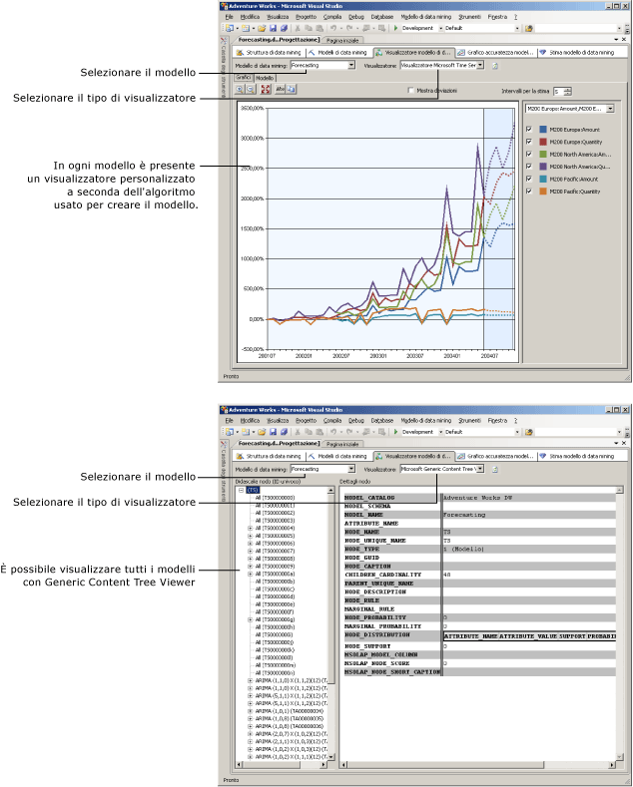Click the purple M200 North America:Quantity swatch

point(542,167)
